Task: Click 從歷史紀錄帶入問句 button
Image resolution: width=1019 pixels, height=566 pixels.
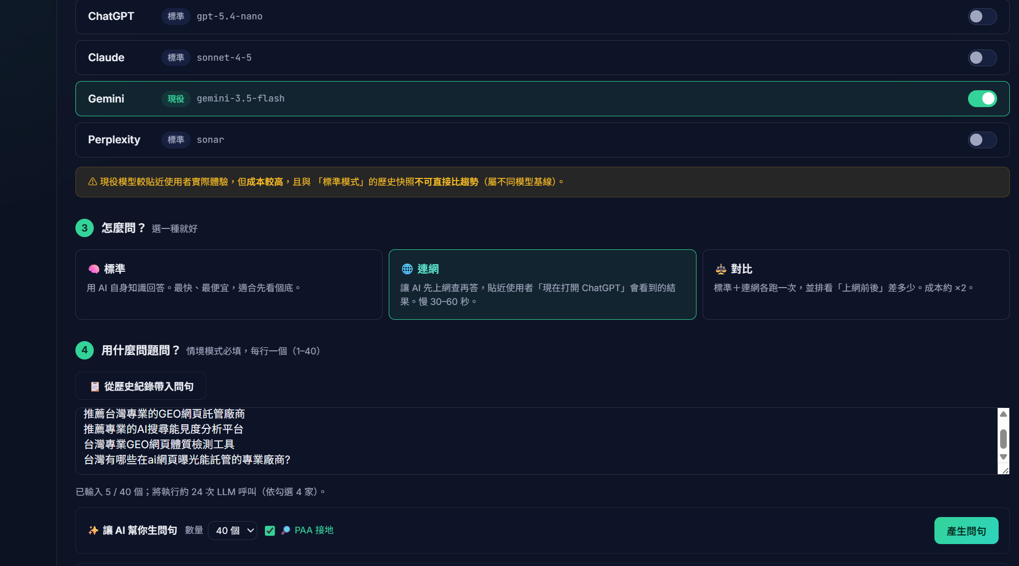Action: point(141,386)
